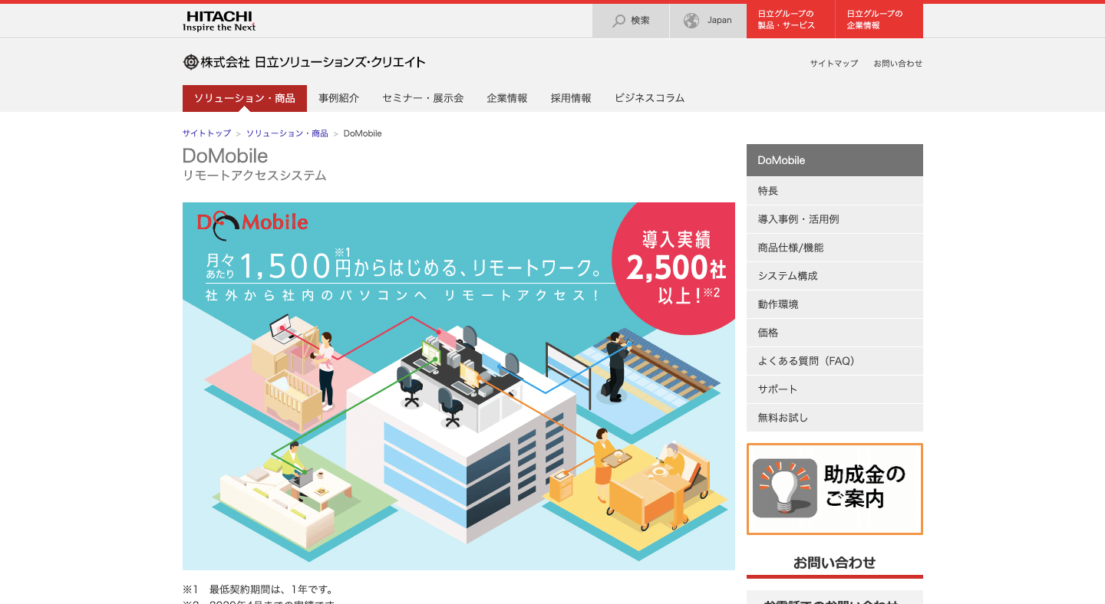Click the Hitachi Solutions Create company logo

tap(304, 62)
